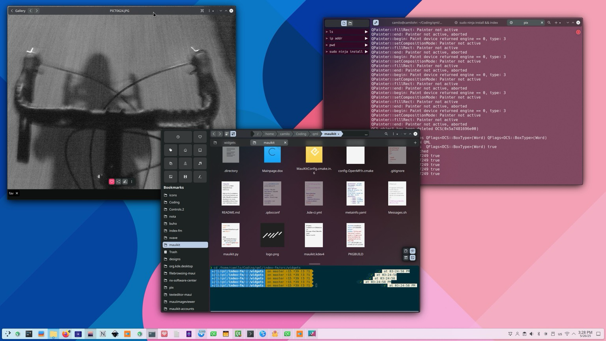Navigate to qml breadcrumb segment

[315, 134]
